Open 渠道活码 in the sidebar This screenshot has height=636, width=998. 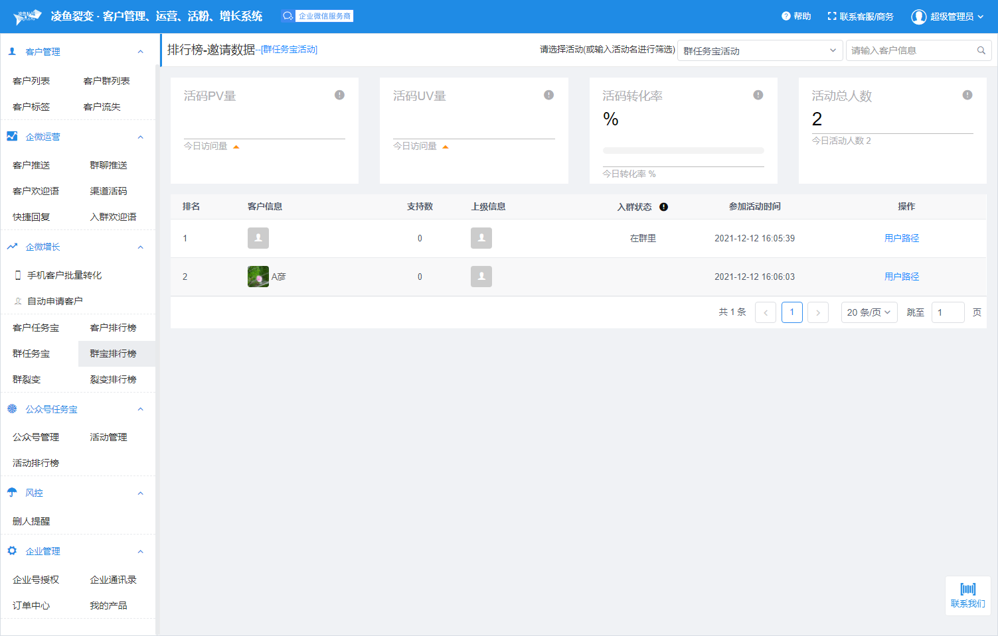[108, 191]
